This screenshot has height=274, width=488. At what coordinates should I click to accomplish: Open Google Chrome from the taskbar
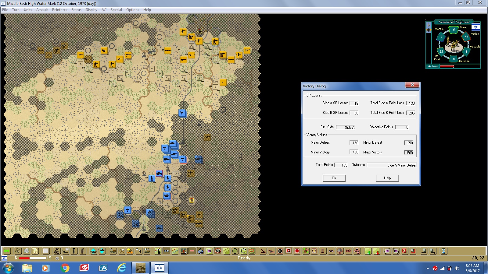coord(65,268)
